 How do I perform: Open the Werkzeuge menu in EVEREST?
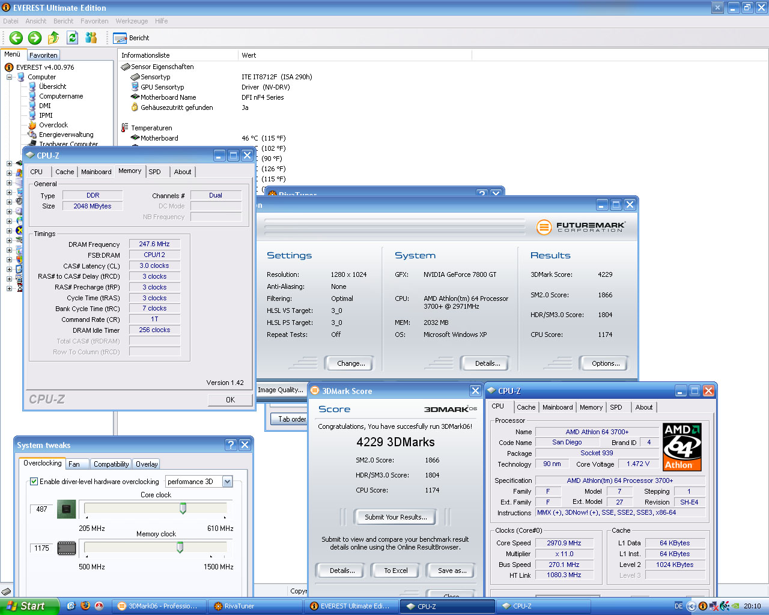click(132, 21)
